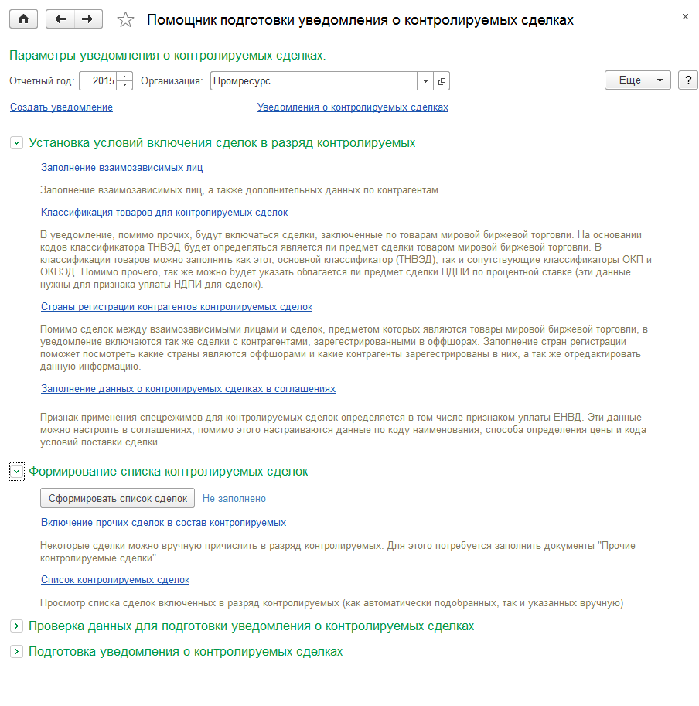The height and width of the screenshot is (706, 699).
Task: Click the Home icon button
Action: coord(22,19)
